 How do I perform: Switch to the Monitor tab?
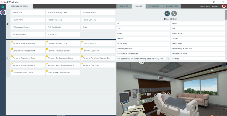point(124,6)
